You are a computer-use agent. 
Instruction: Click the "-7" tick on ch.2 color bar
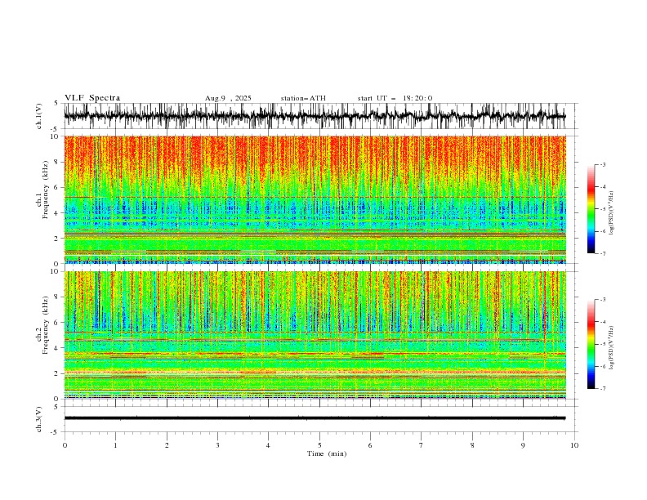pyautogui.click(x=603, y=389)
